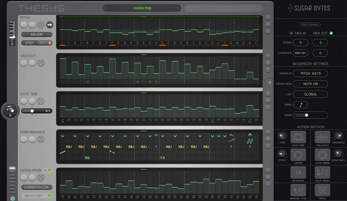347x201 pixels.
Task: Click the Swing slider handle
Action: pos(306,115)
